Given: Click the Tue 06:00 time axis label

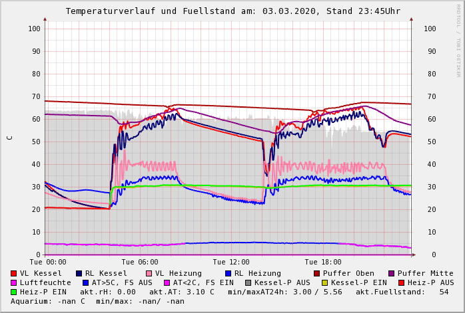Looking at the screenshot, I should click(x=139, y=262).
